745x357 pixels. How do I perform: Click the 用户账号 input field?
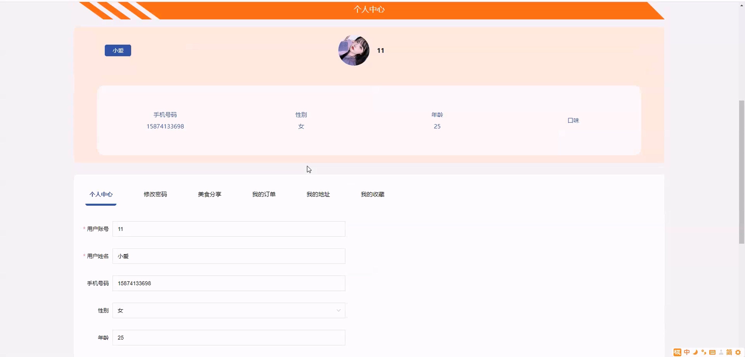tap(229, 229)
